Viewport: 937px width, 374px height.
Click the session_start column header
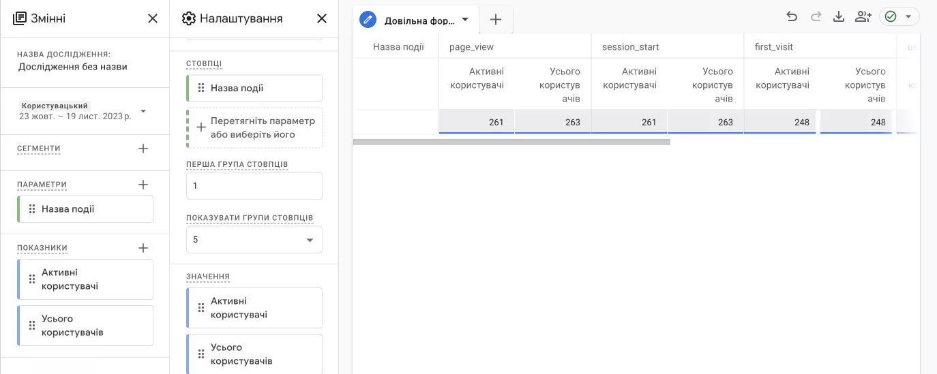point(630,47)
